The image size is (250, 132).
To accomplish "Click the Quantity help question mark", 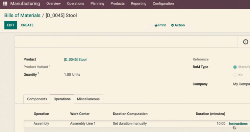I will [x=38, y=73].
